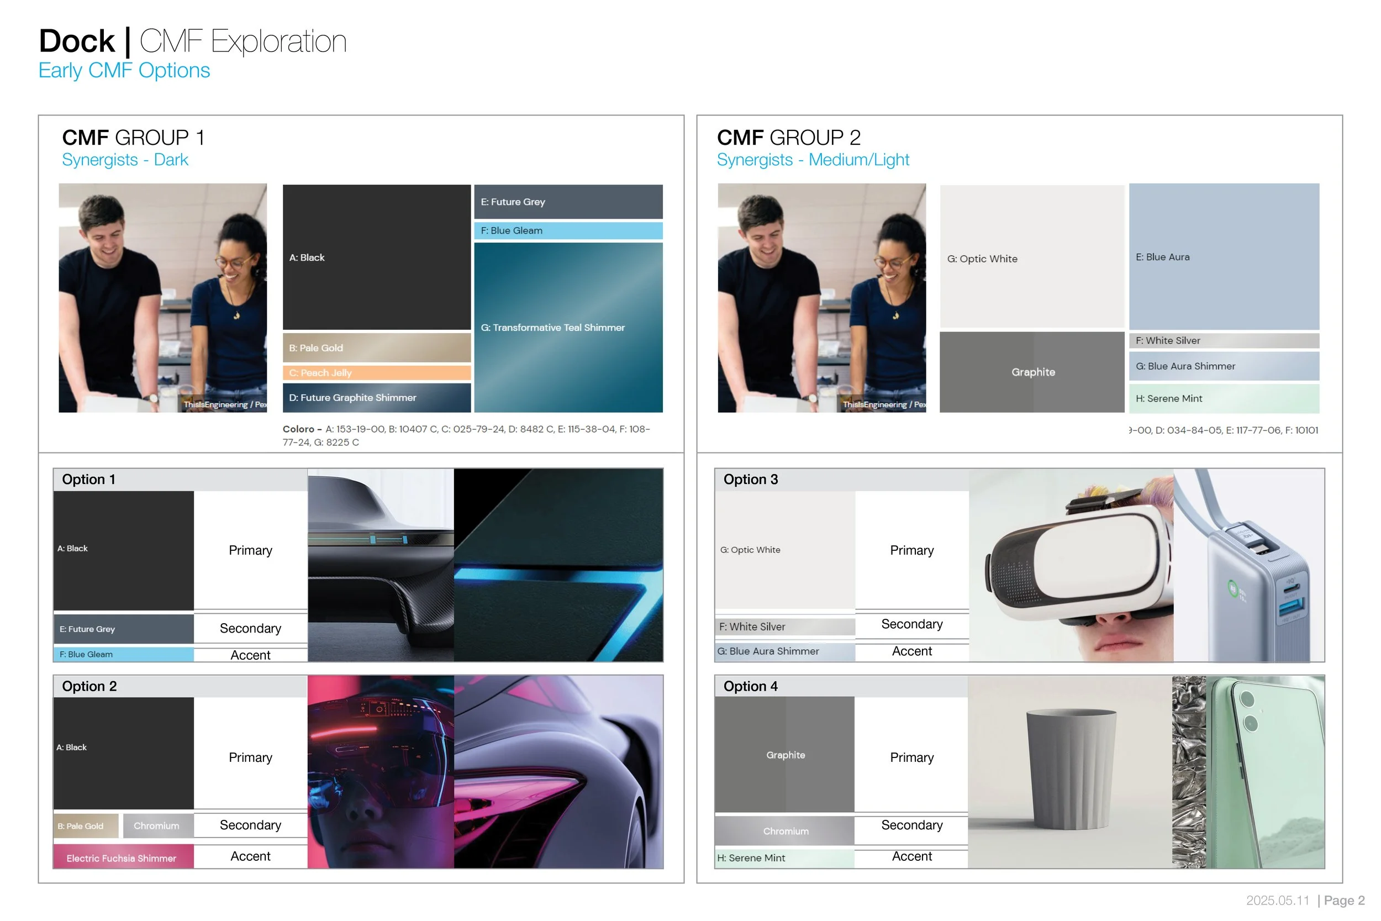
Task: Click the H: Serene Mint swatch in Group 2
Action: [1224, 398]
